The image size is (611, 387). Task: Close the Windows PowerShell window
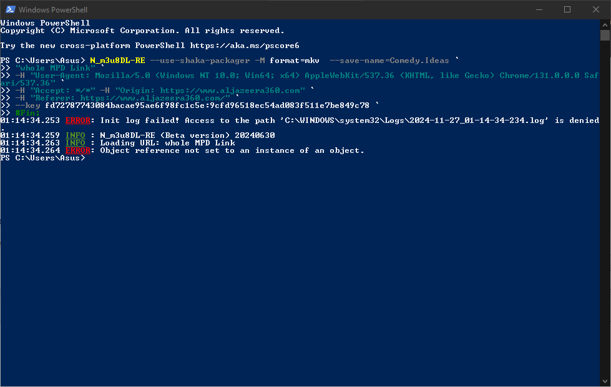[596, 9]
